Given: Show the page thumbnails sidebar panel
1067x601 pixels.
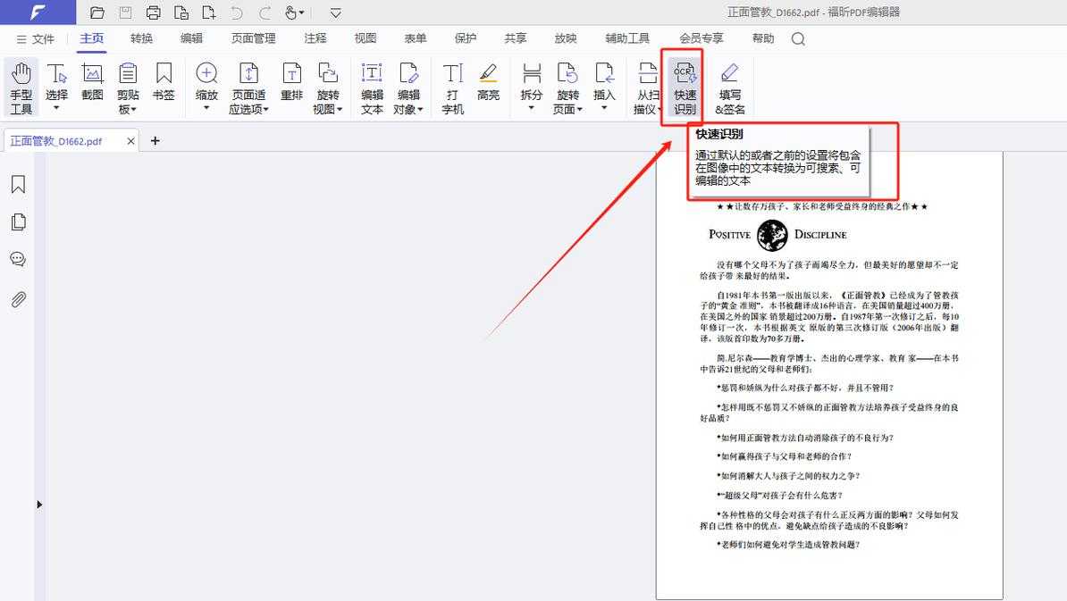Looking at the screenshot, I should pos(18,221).
